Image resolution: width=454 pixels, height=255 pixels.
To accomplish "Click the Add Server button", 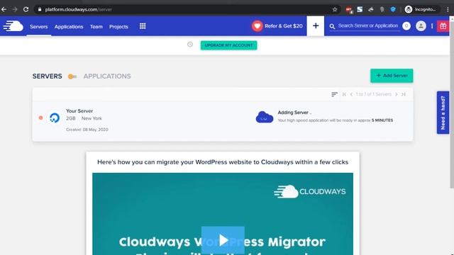I will click(392, 76).
